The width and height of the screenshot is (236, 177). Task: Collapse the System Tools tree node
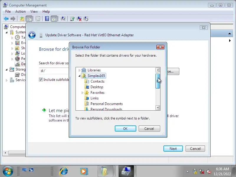[6, 32]
